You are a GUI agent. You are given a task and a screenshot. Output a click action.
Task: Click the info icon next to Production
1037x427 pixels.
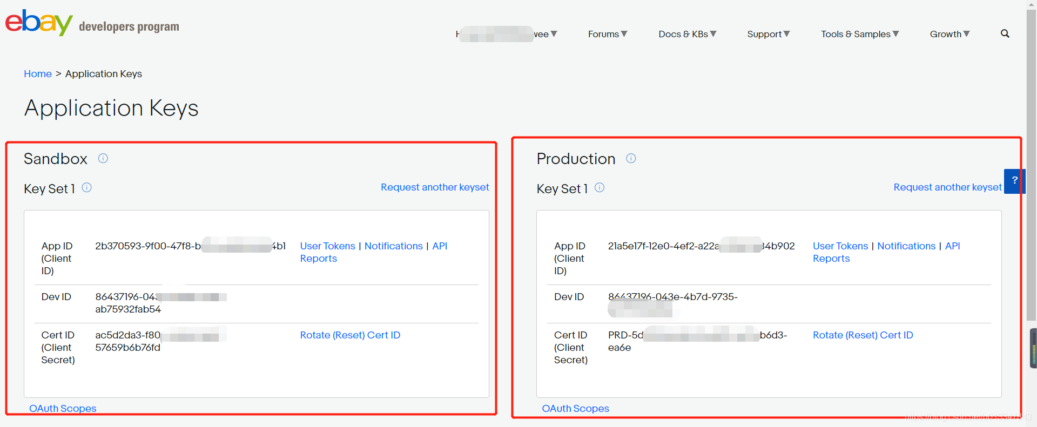pyautogui.click(x=631, y=158)
